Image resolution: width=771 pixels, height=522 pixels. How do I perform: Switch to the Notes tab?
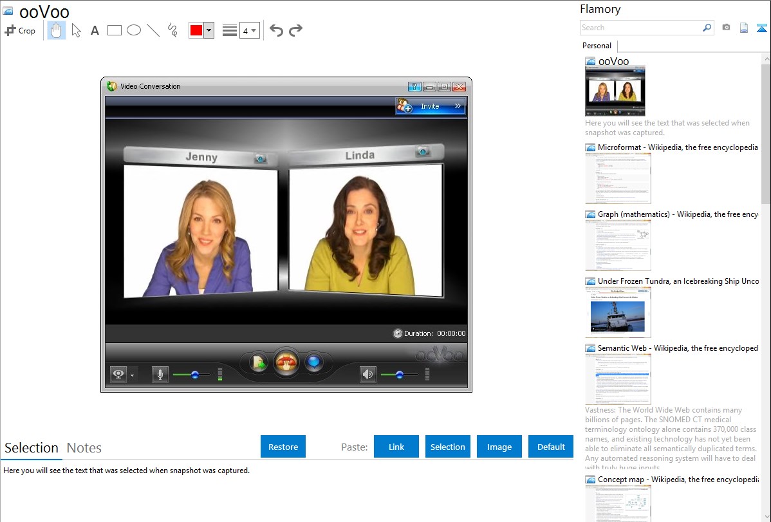[x=84, y=448]
